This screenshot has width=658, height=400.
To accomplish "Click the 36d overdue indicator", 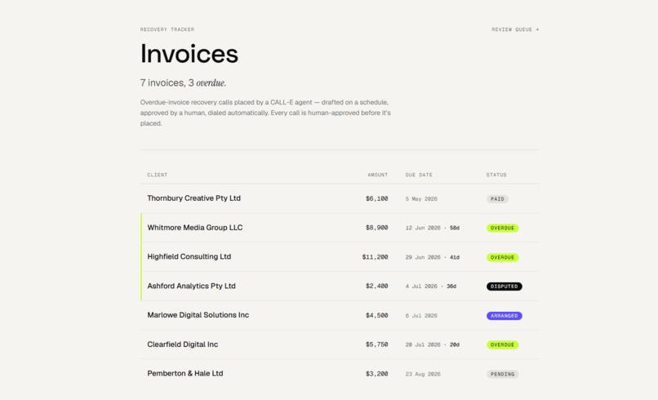I will pos(451,287).
